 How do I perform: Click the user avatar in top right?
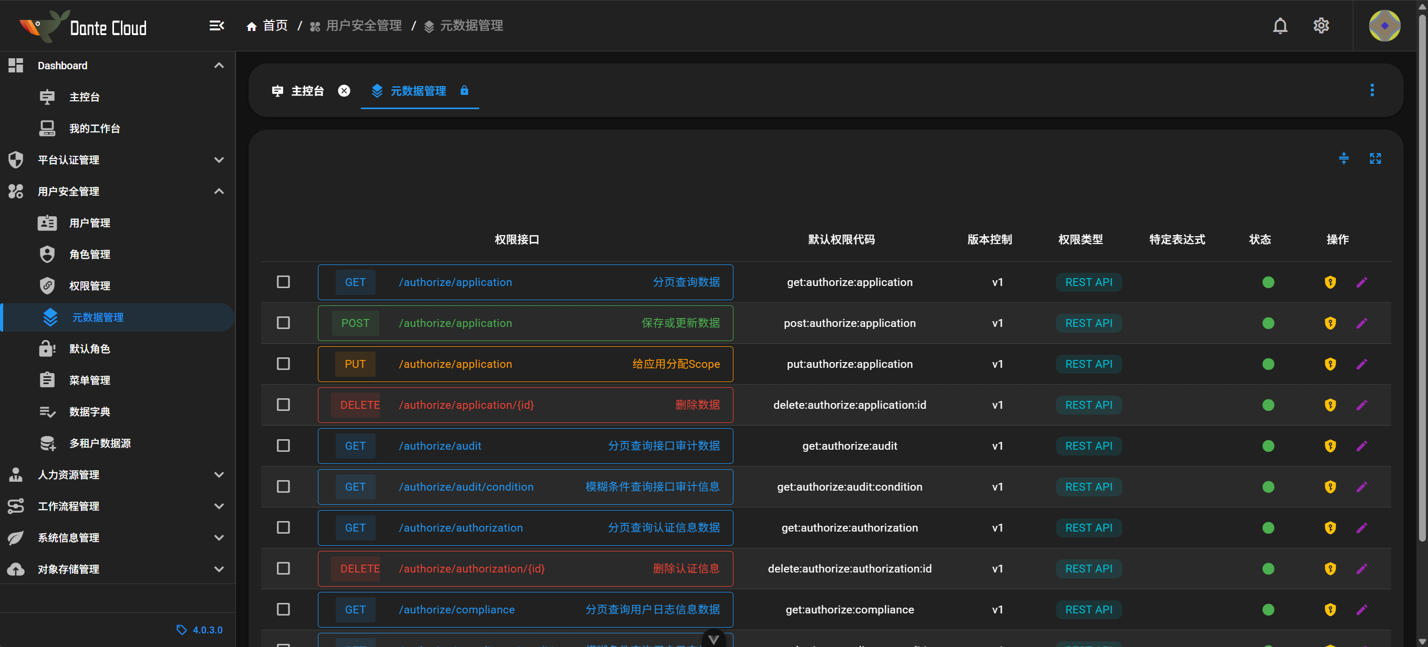[1384, 26]
